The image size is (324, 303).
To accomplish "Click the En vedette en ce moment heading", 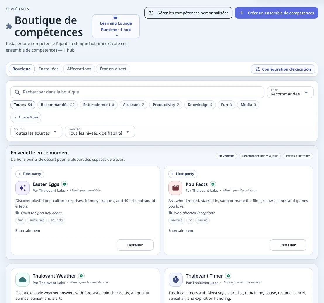I will tap(40, 153).
